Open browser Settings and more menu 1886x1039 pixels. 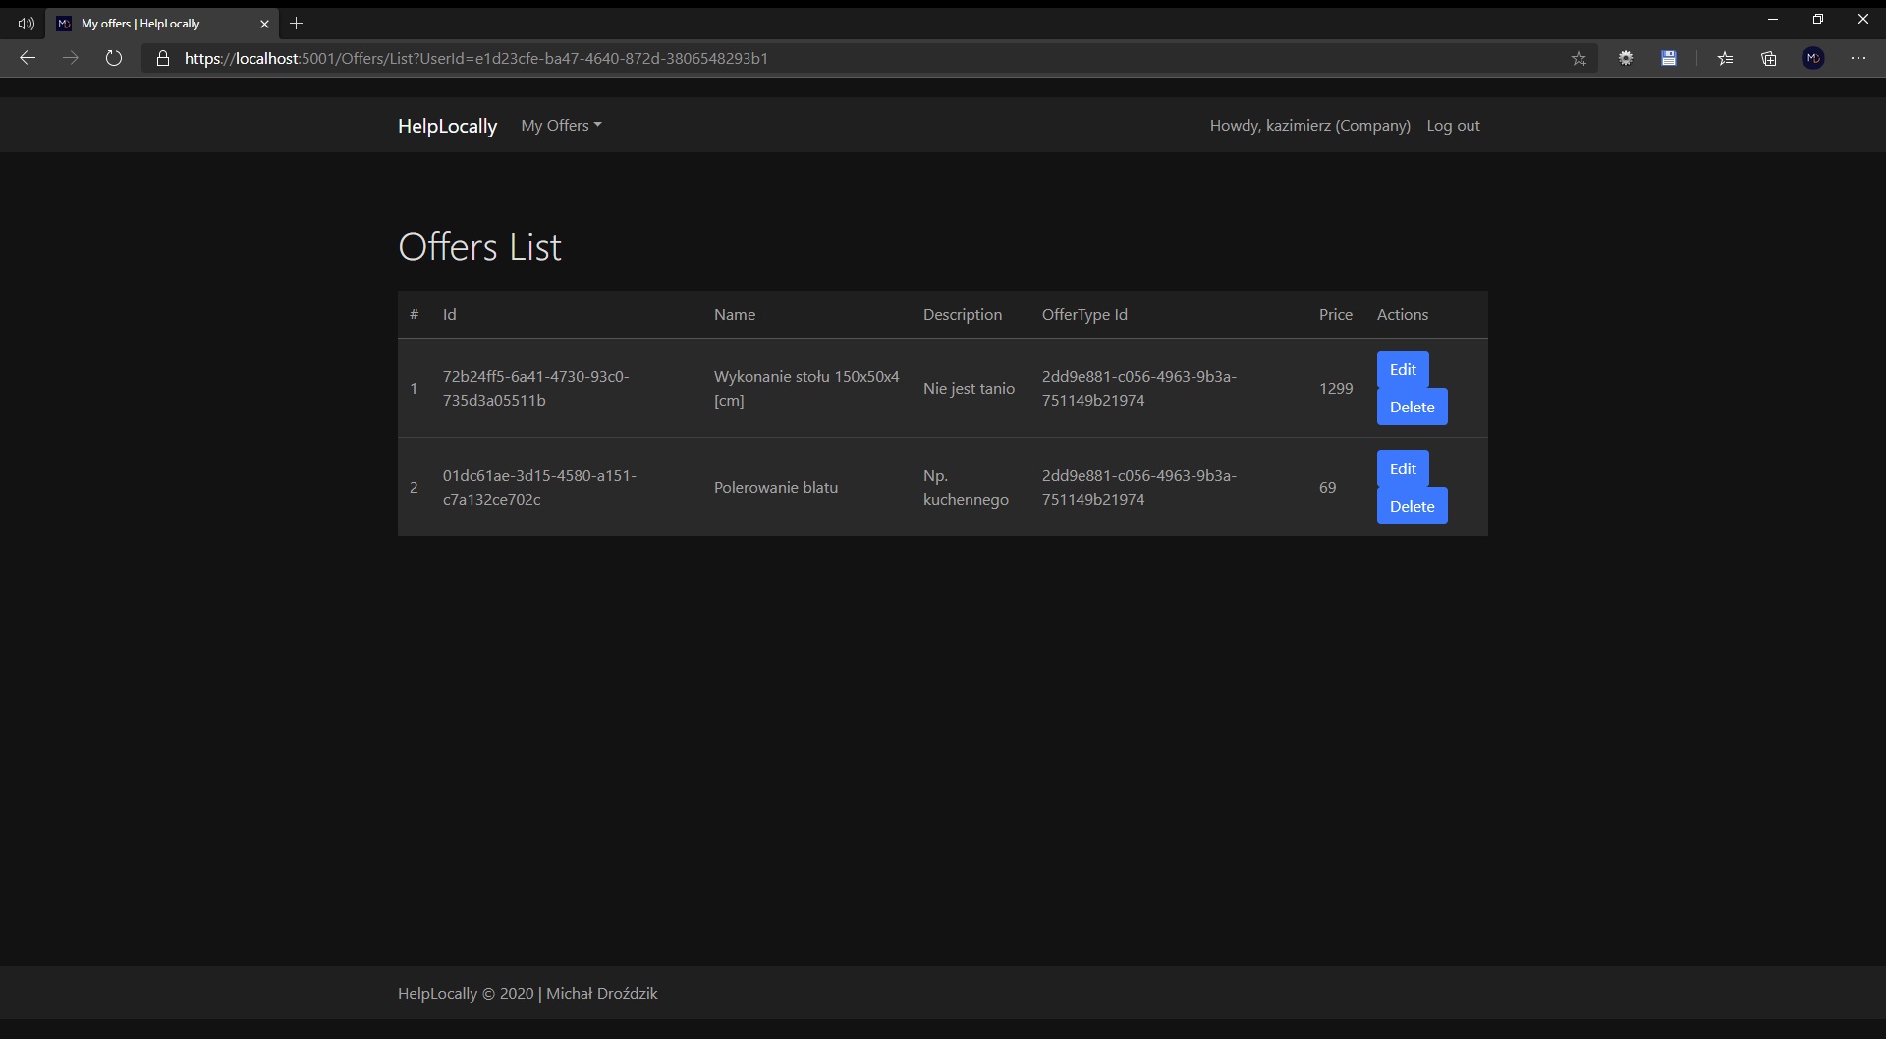tap(1858, 58)
